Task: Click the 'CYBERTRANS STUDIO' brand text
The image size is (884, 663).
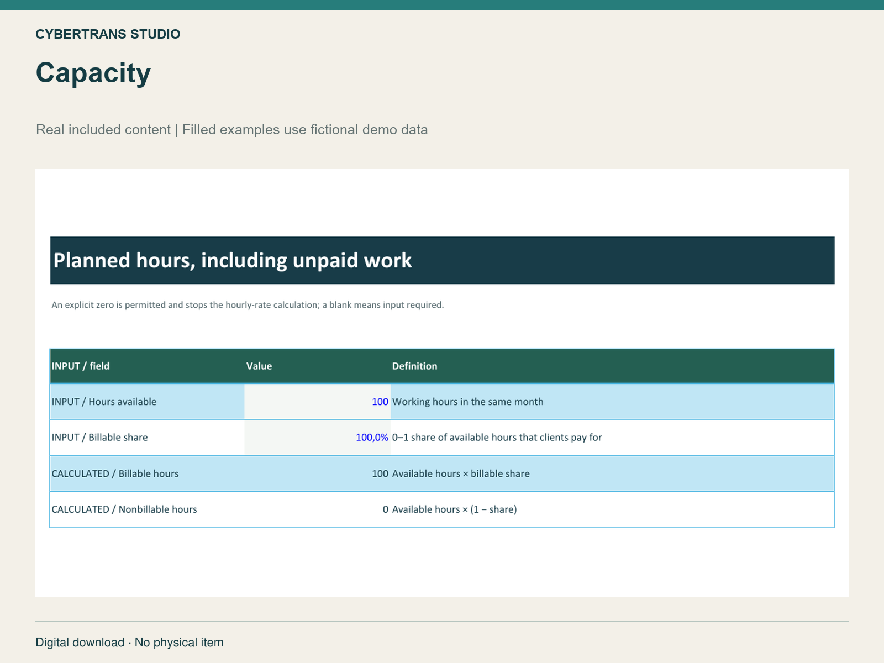Action: click(x=108, y=34)
